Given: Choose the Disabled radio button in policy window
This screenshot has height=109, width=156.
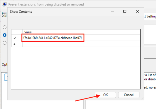Looking at the screenshot, I should [x=5, y=43].
